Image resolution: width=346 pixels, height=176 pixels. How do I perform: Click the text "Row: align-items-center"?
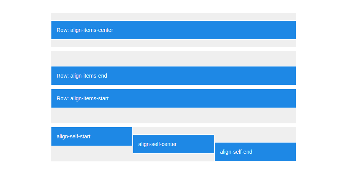pos(85,30)
